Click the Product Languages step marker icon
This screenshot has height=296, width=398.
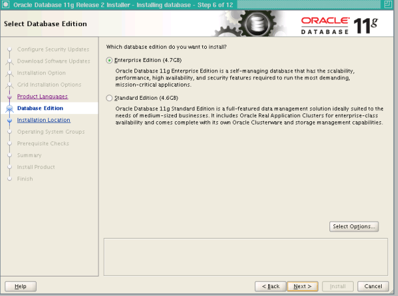pos(10,96)
